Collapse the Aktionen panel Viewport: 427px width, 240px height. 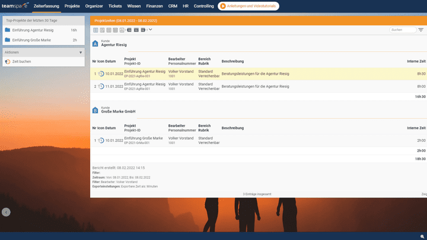click(x=81, y=52)
